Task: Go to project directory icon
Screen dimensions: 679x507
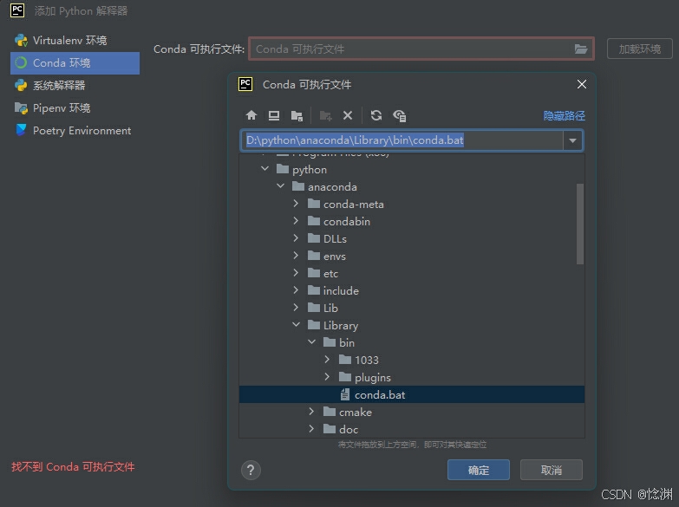Action: click(x=297, y=115)
